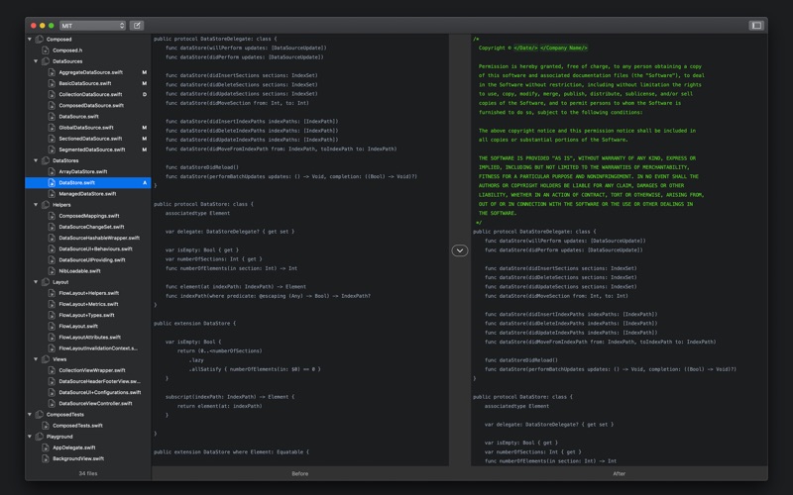The width and height of the screenshot is (793, 495).
Task: Collapse the Helpers group
Action: click(36, 205)
